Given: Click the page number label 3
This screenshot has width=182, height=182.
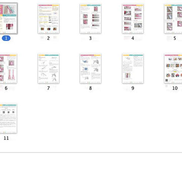Looking at the screenshot, I should (x=90, y=38).
